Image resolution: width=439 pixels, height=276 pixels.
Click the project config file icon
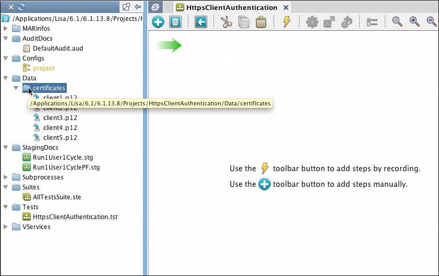tap(27, 68)
